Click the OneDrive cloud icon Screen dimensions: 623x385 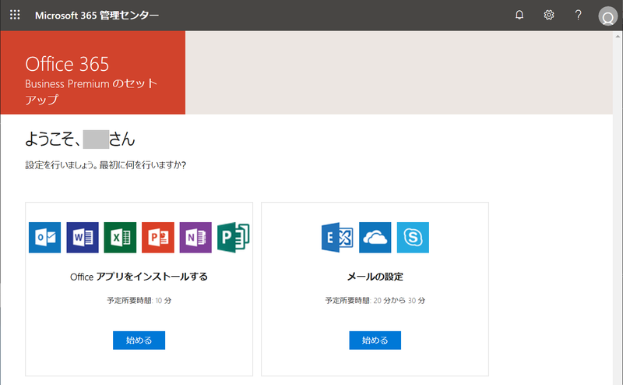375,238
